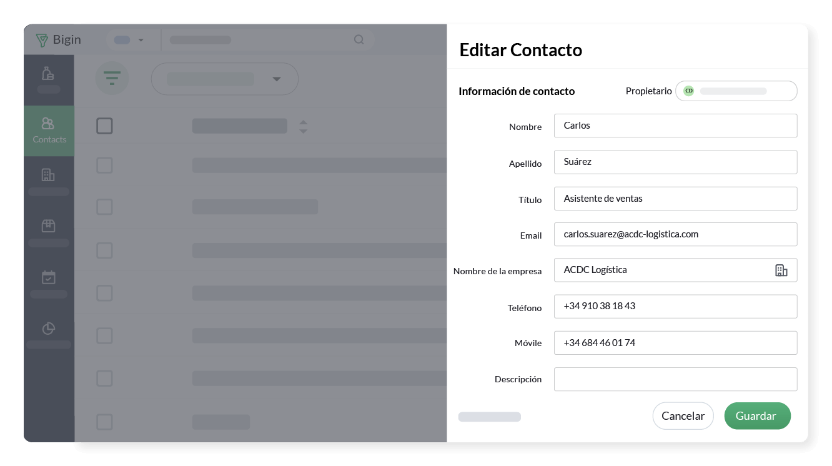
Task: Open the Dashboards pie-chart module
Action: click(x=49, y=329)
